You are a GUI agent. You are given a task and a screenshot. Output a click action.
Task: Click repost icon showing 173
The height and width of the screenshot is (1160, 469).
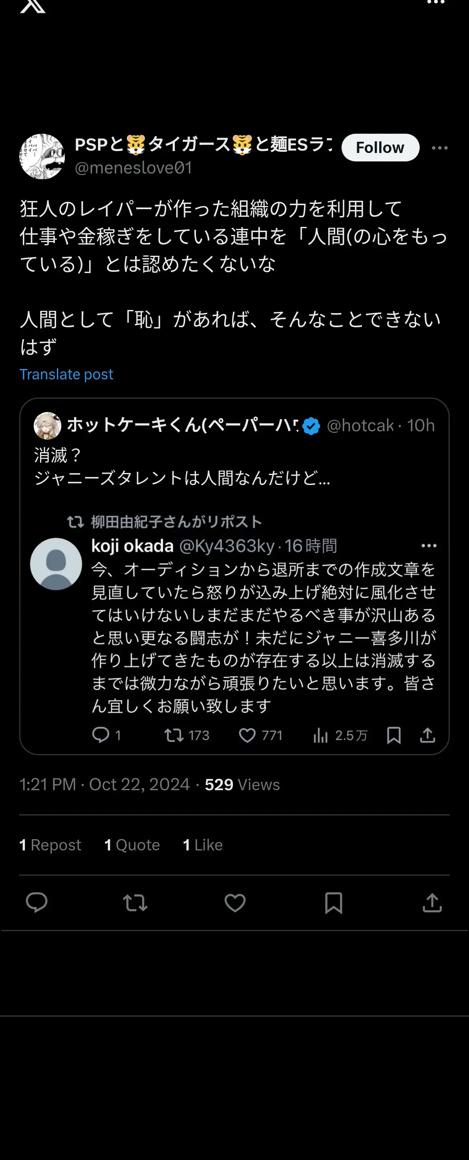click(x=174, y=735)
